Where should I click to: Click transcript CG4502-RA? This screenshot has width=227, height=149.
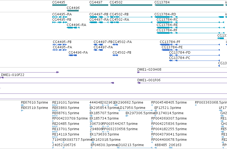(131, 22)
